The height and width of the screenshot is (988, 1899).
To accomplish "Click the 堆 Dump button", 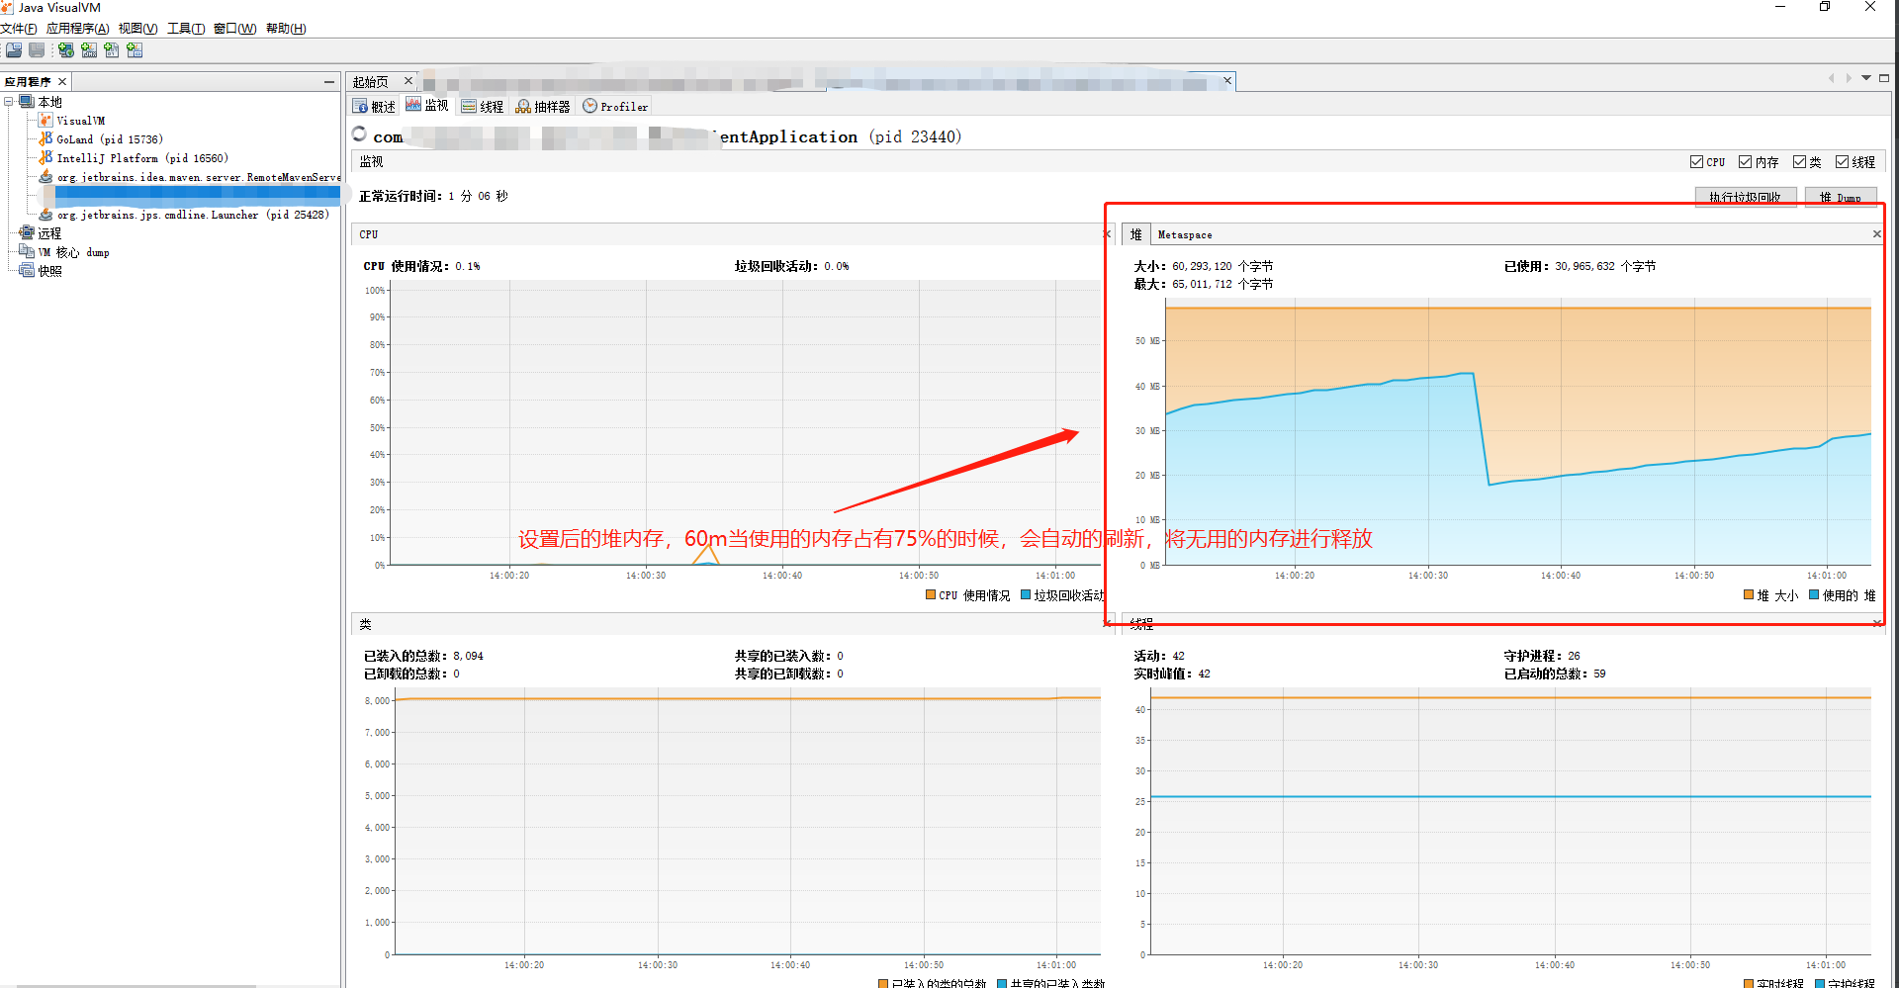I will tap(1841, 197).
